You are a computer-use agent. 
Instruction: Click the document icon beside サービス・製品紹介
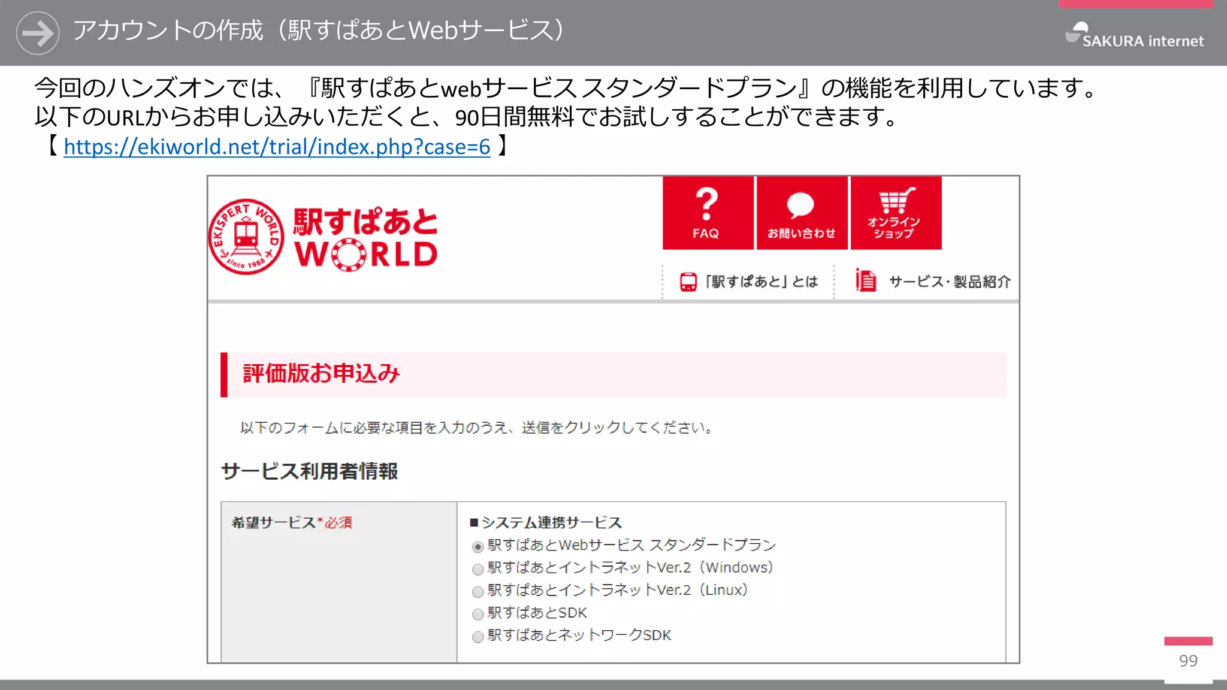point(866,280)
